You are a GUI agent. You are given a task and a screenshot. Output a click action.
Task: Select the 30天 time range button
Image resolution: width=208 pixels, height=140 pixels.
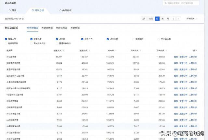coord(150,19)
